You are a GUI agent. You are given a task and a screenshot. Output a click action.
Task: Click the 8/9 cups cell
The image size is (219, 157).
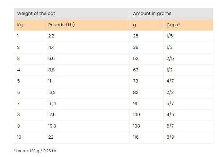click(170, 137)
